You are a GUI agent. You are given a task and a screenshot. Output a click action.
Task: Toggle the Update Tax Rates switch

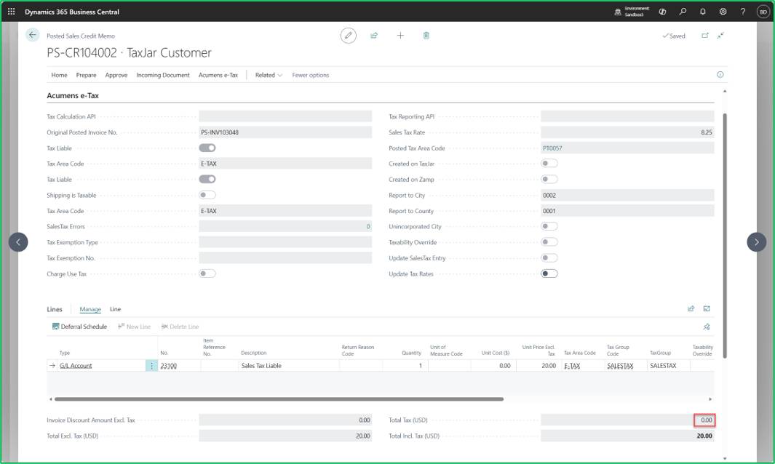[x=549, y=273]
